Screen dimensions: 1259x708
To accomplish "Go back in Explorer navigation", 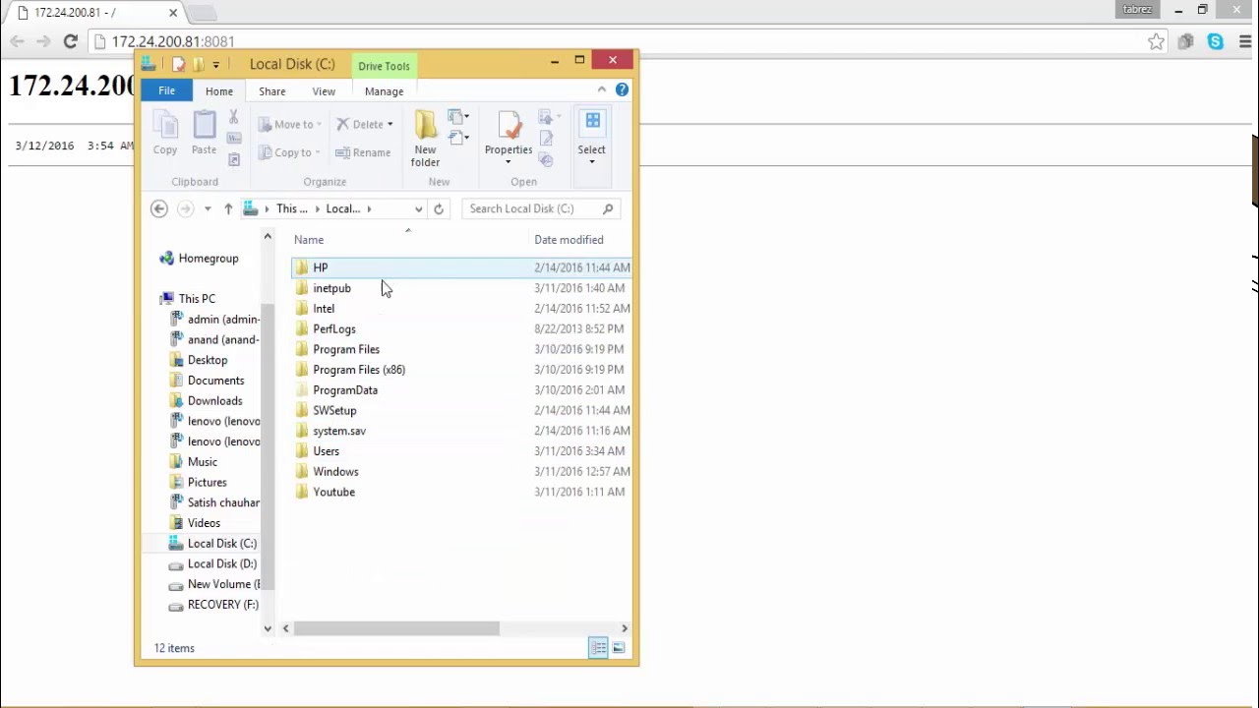I will click(x=159, y=208).
